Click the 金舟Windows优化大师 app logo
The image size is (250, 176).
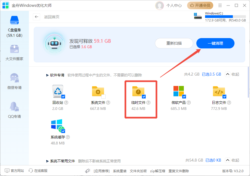pyautogui.click(x=5, y=5)
